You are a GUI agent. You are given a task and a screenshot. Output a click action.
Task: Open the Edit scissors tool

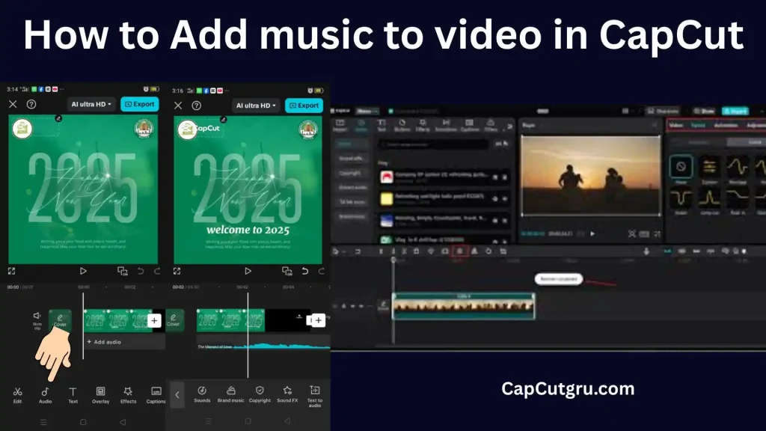[x=18, y=395]
